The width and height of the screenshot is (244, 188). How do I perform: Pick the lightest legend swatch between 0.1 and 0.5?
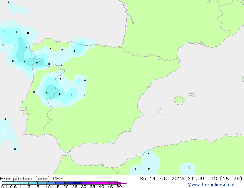pyautogui.click(x=7, y=183)
